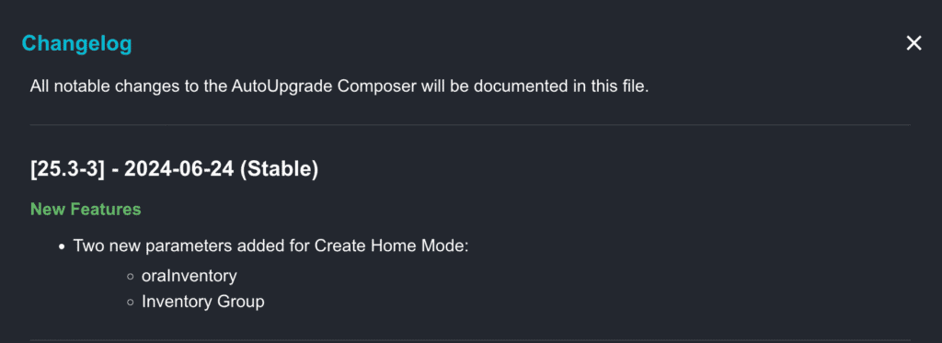942x343 pixels.
Task: Click the [25.3-3] version number
Action: coord(68,169)
